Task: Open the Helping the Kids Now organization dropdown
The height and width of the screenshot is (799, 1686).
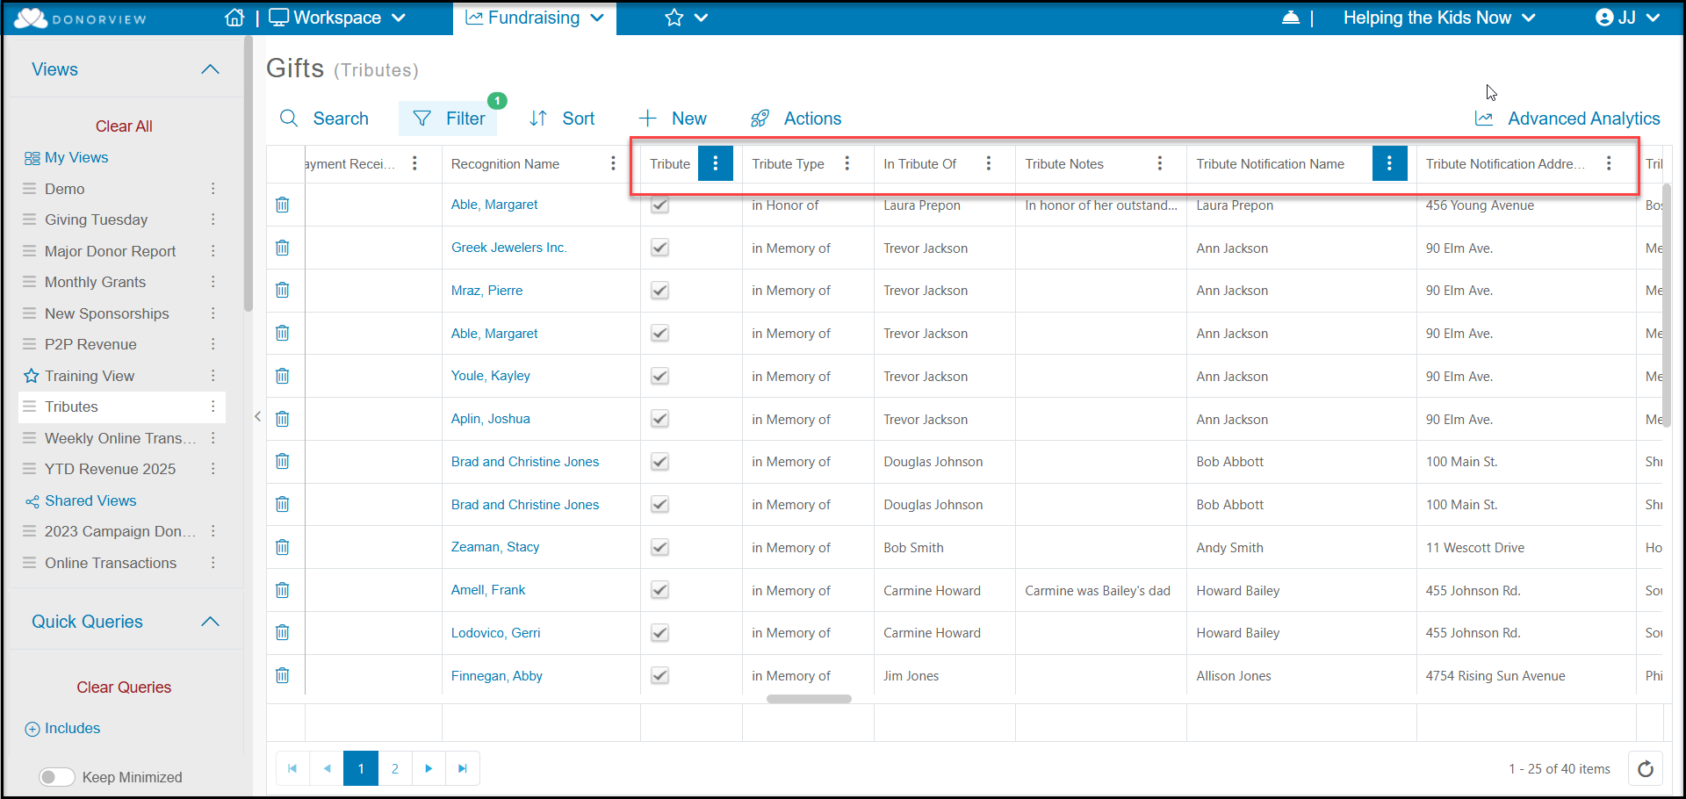Action: point(1438,18)
